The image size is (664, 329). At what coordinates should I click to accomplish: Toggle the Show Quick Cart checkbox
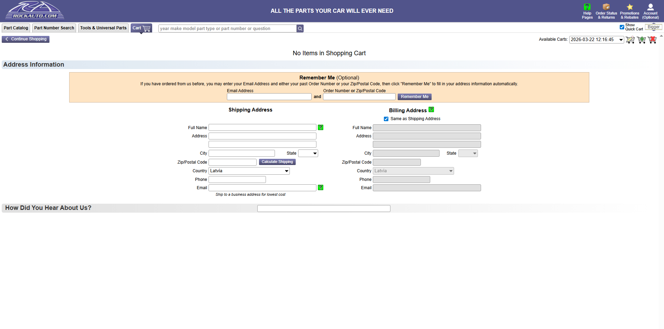pyautogui.click(x=622, y=27)
